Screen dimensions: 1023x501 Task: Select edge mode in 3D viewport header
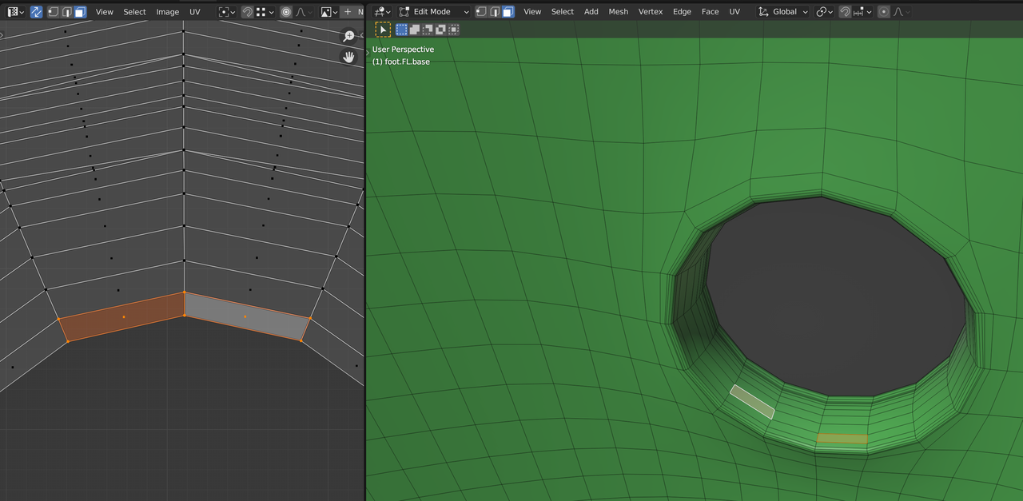coord(495,12)
